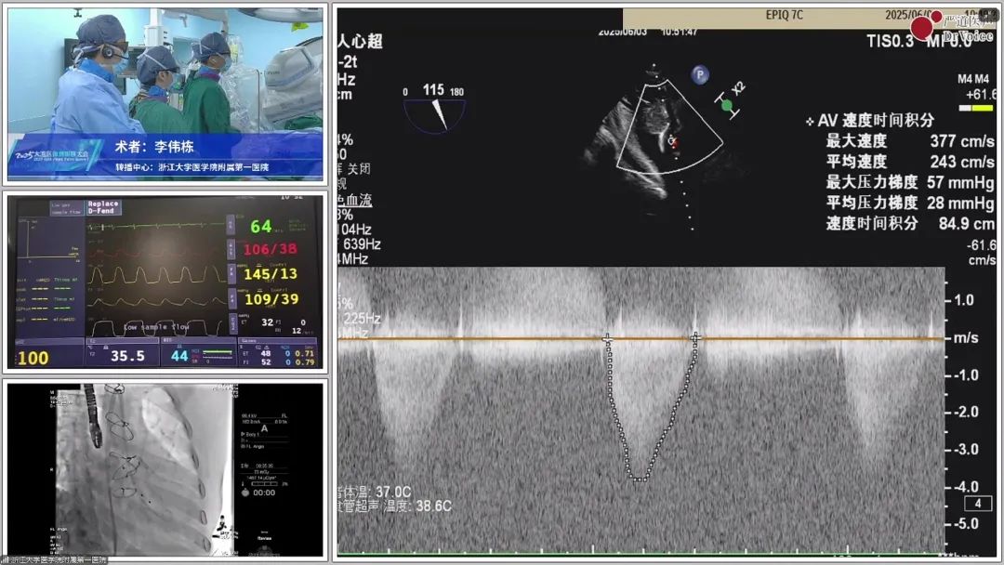Select the right caliper cross on baseline
1004x565 pixels.
(694, 338)
